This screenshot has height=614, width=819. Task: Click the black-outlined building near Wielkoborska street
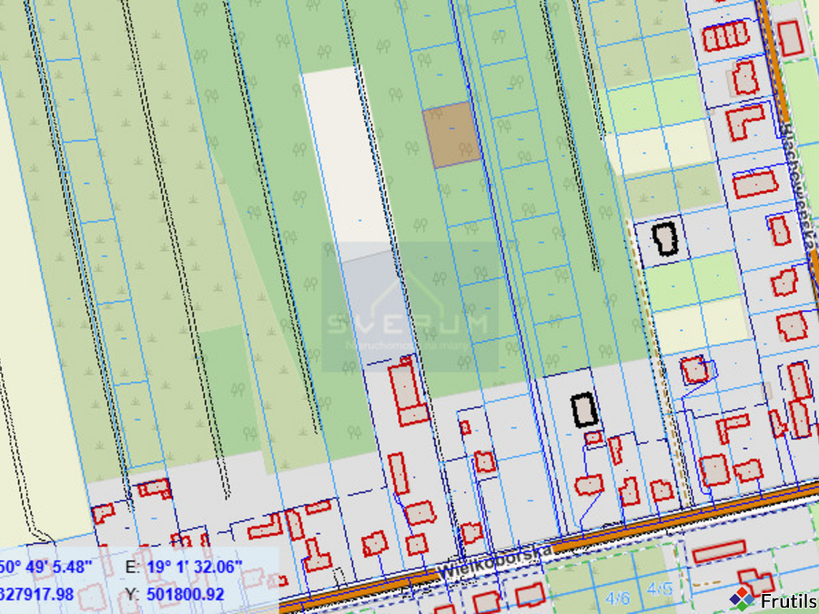(584, 410)
